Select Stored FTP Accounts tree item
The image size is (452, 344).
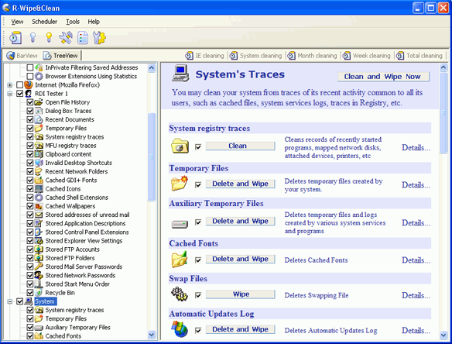72,249
